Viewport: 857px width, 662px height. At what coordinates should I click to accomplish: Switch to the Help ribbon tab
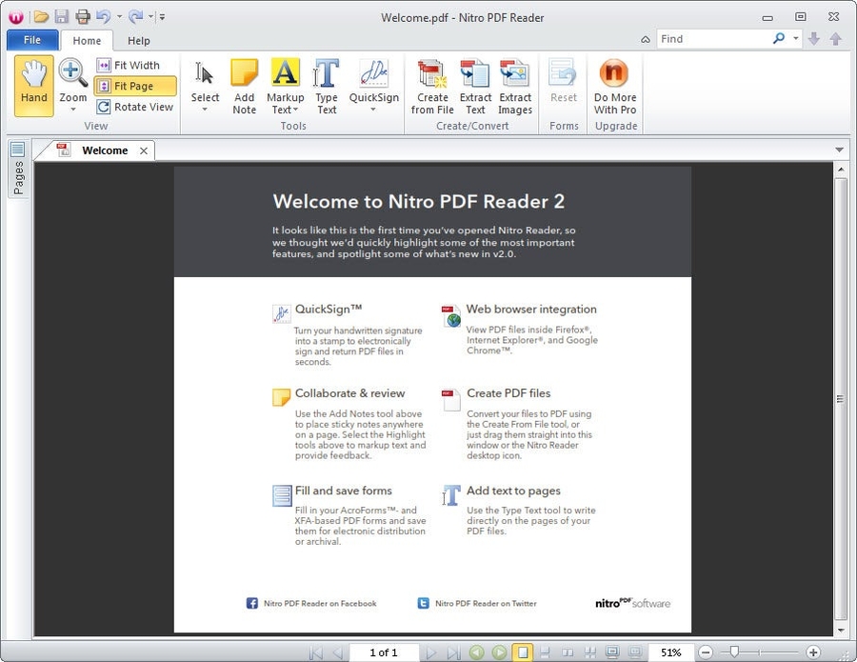pyautogui.click(x=139, y=40)
